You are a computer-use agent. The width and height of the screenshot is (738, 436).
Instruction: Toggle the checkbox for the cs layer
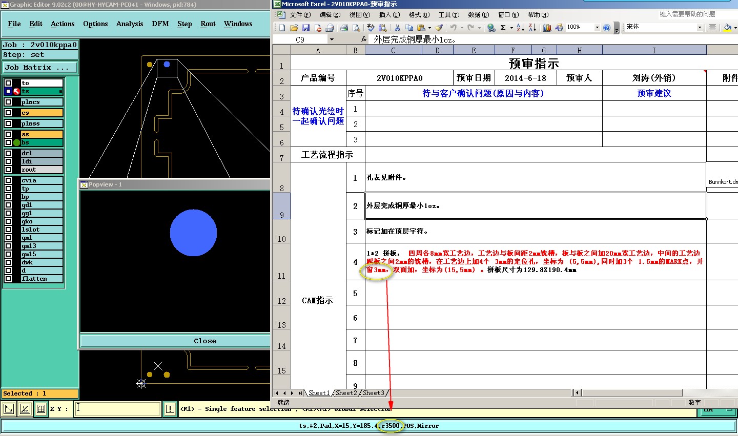click(8, 113)
